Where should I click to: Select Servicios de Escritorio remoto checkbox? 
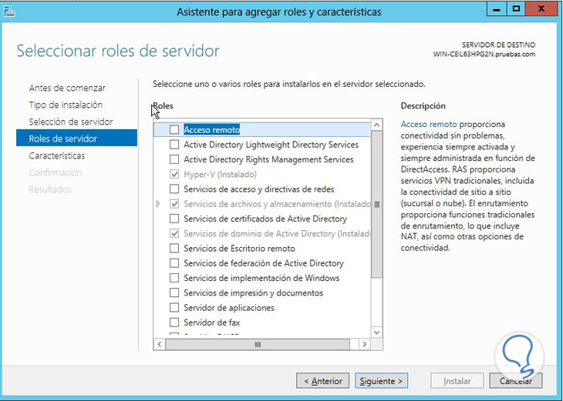(x=174, y=249)
